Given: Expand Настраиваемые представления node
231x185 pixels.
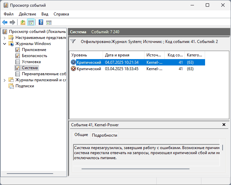Looking at the screenshot, I should tap(5, 38).
